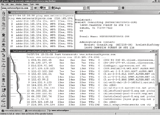160x115 pixels.
Task: Select the bold traceroute tab at the bottom
Action: [59, 110]
